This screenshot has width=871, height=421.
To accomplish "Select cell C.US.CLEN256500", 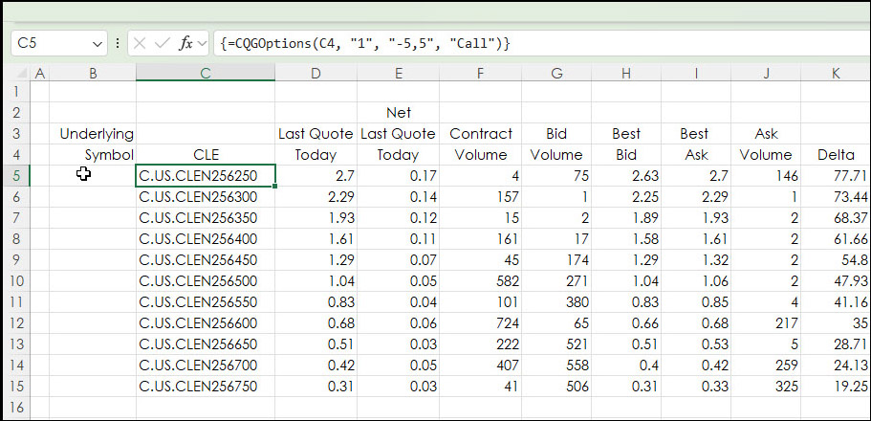I will tap(206, 281).
